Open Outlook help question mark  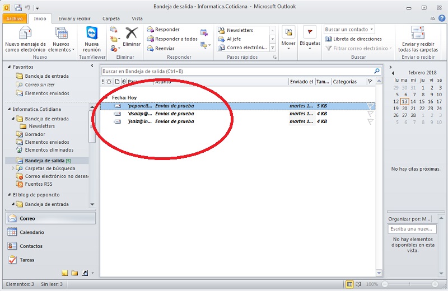tap(442, 18)
